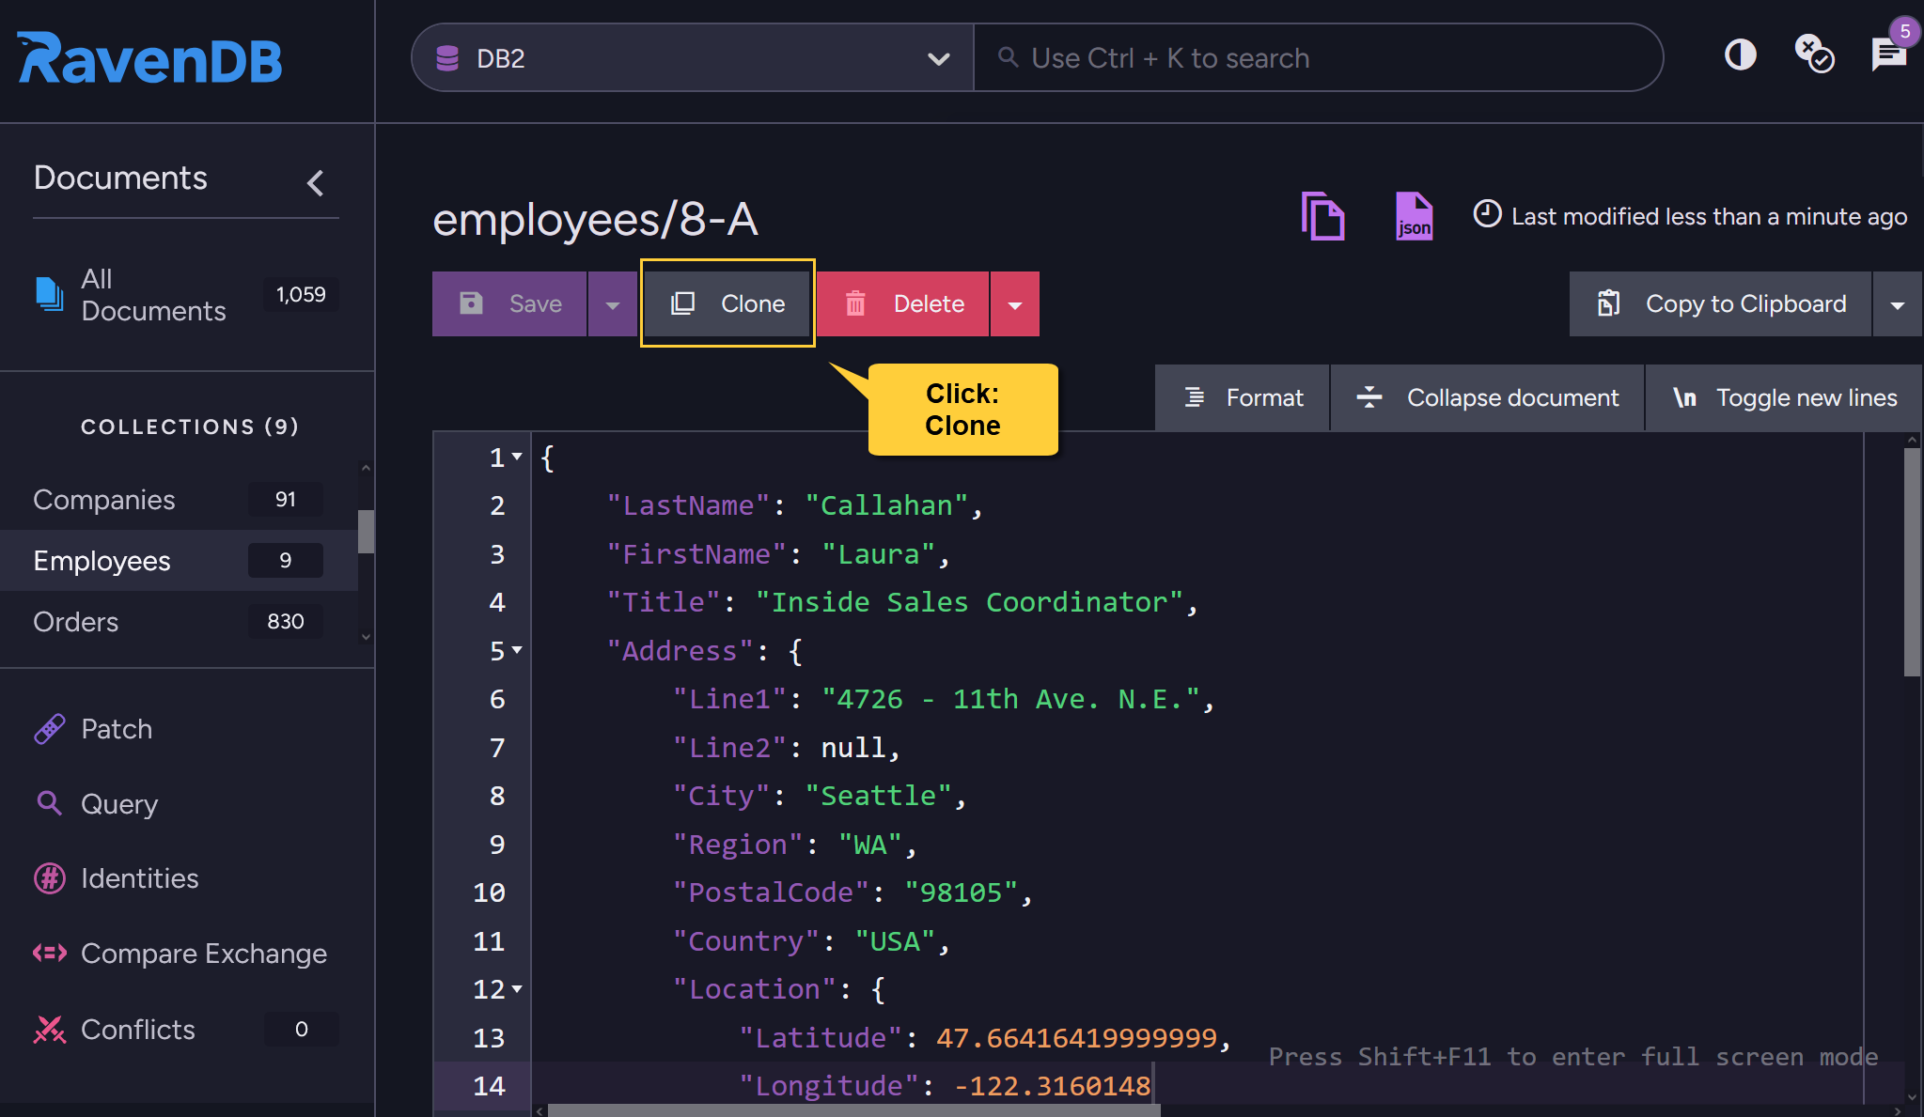The width and height of the screenshot is (1924, 1117).
Task: Click the Format lines icon
Action: (1194, 397)
